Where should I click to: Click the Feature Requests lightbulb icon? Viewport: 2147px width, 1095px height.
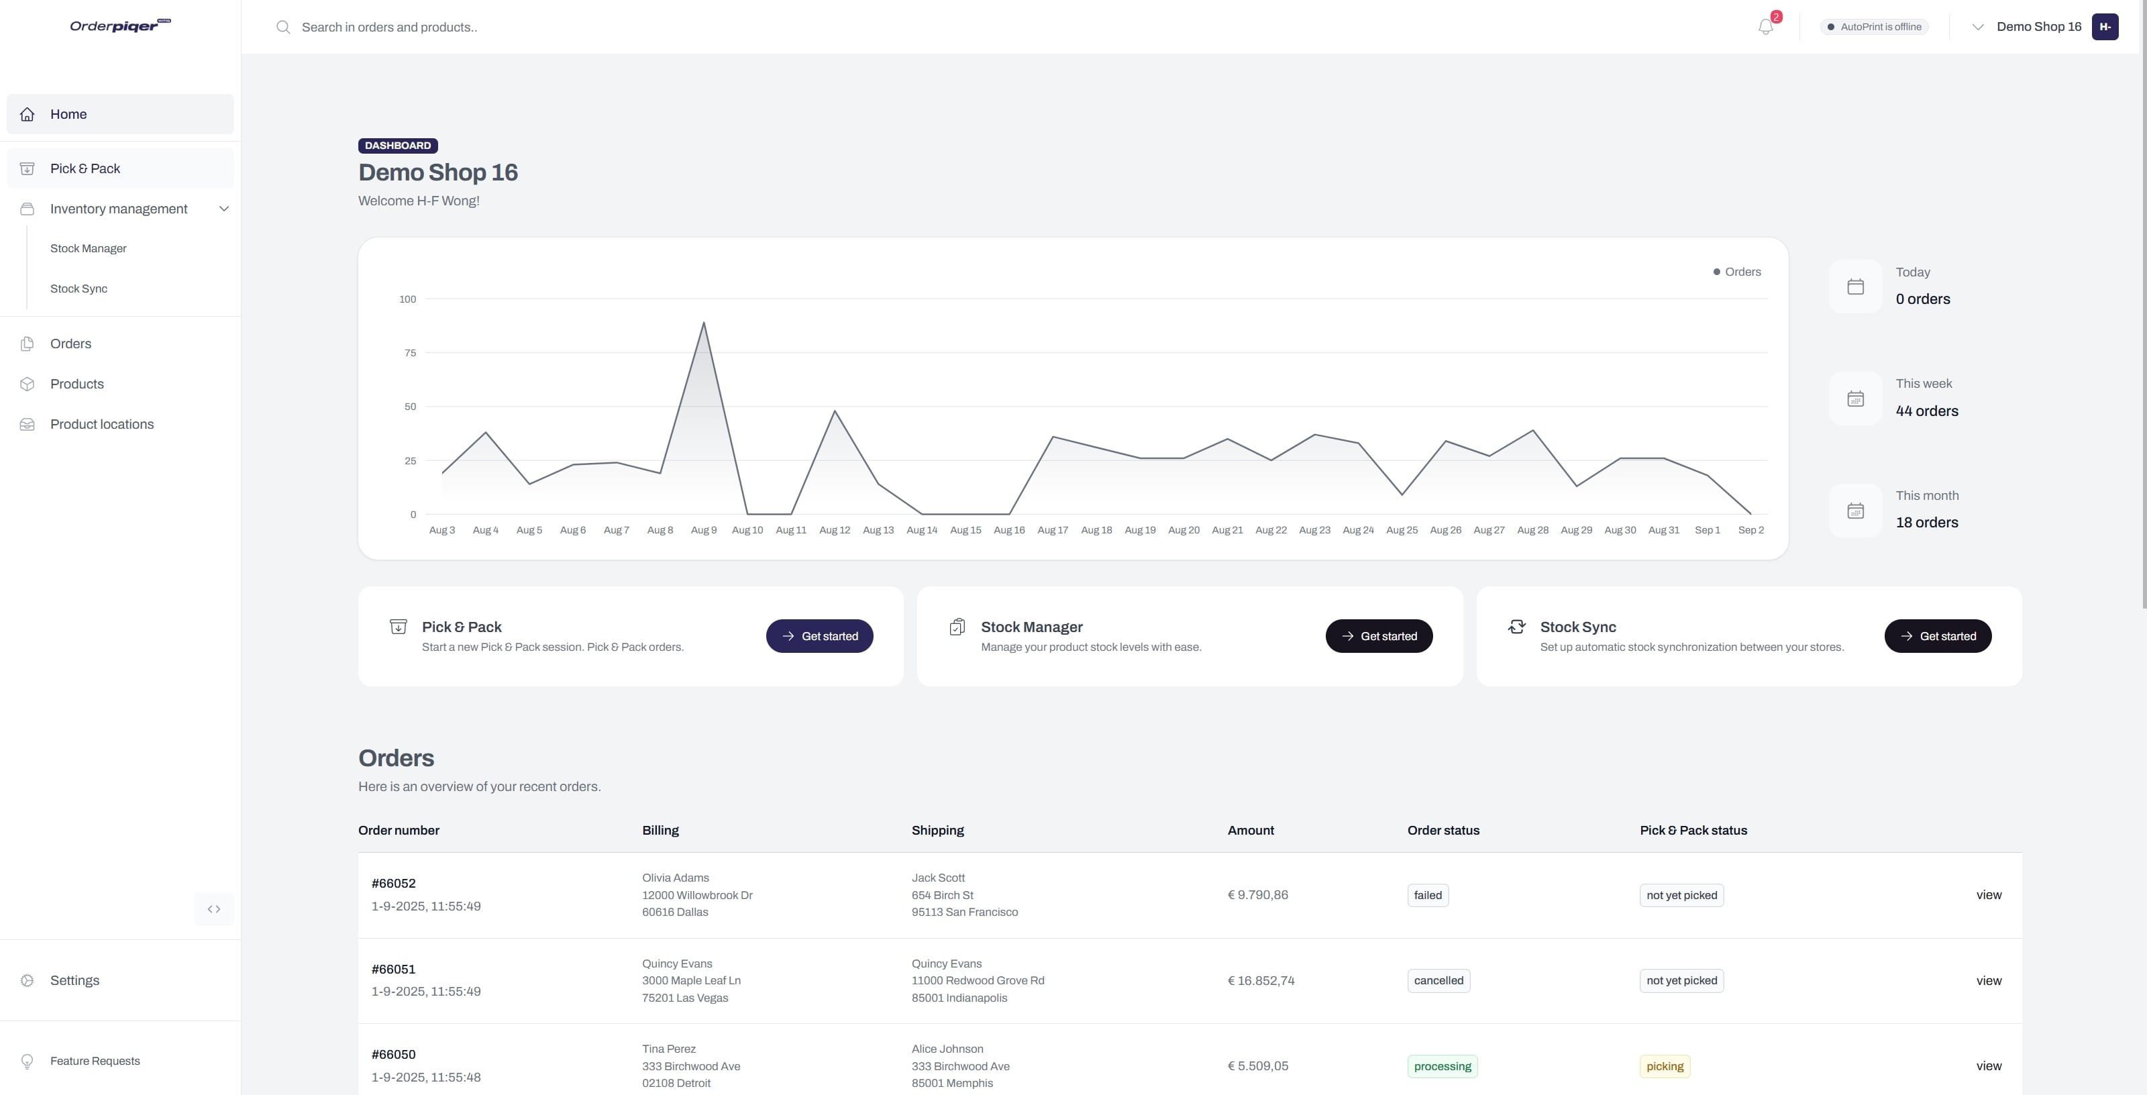[x=28, y=1061]
